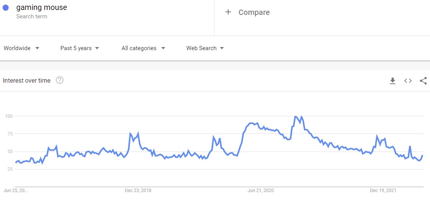The image size is (430, 207).
Task: Click the Search term subtitle text
Action: point(32,16)
